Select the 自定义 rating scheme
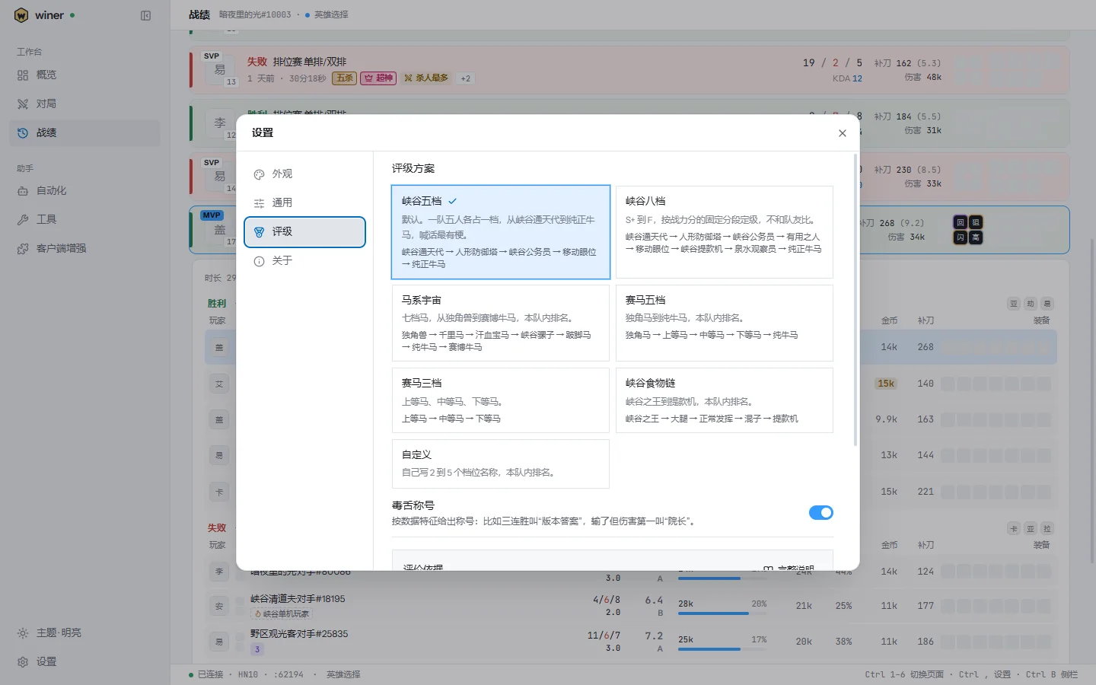1096x685 pixels. [501, 464]
